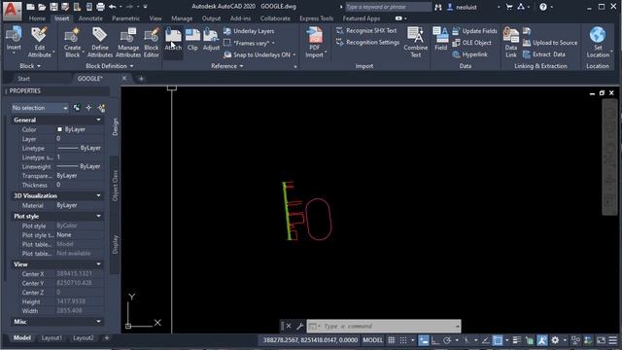Image resolution: width=622 pixels, height=350 pixels.
Task: Click the Plot printer icon in quick access toolbar
Action: 101,7
